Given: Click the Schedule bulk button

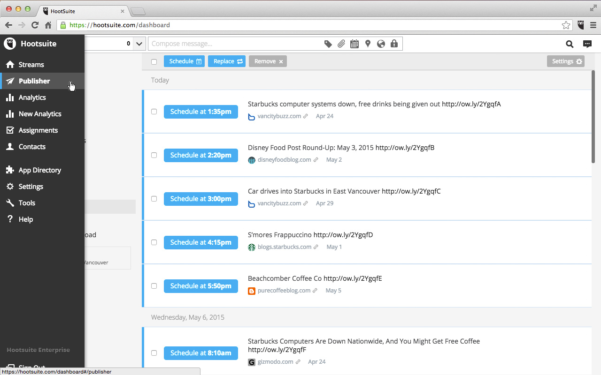Looking at the screenshot, I should click(184, 61).
